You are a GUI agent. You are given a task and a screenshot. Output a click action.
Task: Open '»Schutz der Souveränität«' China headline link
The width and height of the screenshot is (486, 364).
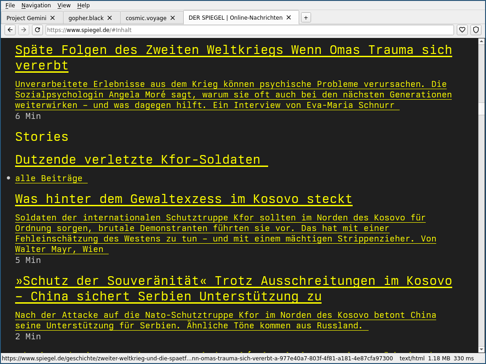[233, 289]
